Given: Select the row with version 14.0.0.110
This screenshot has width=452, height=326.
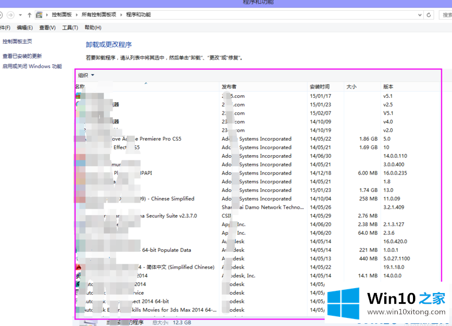Looking at the screenshot, I should (258, 156).
